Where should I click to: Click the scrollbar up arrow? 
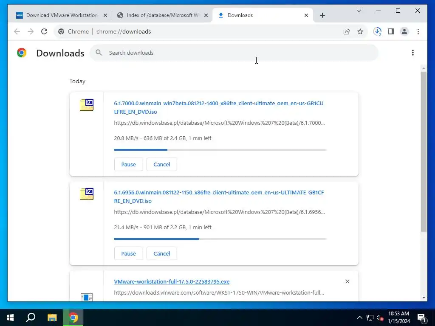(x=424, y=68)
